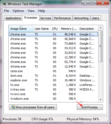Viewport: 111px width, 124px height.
Task: Go to the Services tab
Action: coord(46,18)
